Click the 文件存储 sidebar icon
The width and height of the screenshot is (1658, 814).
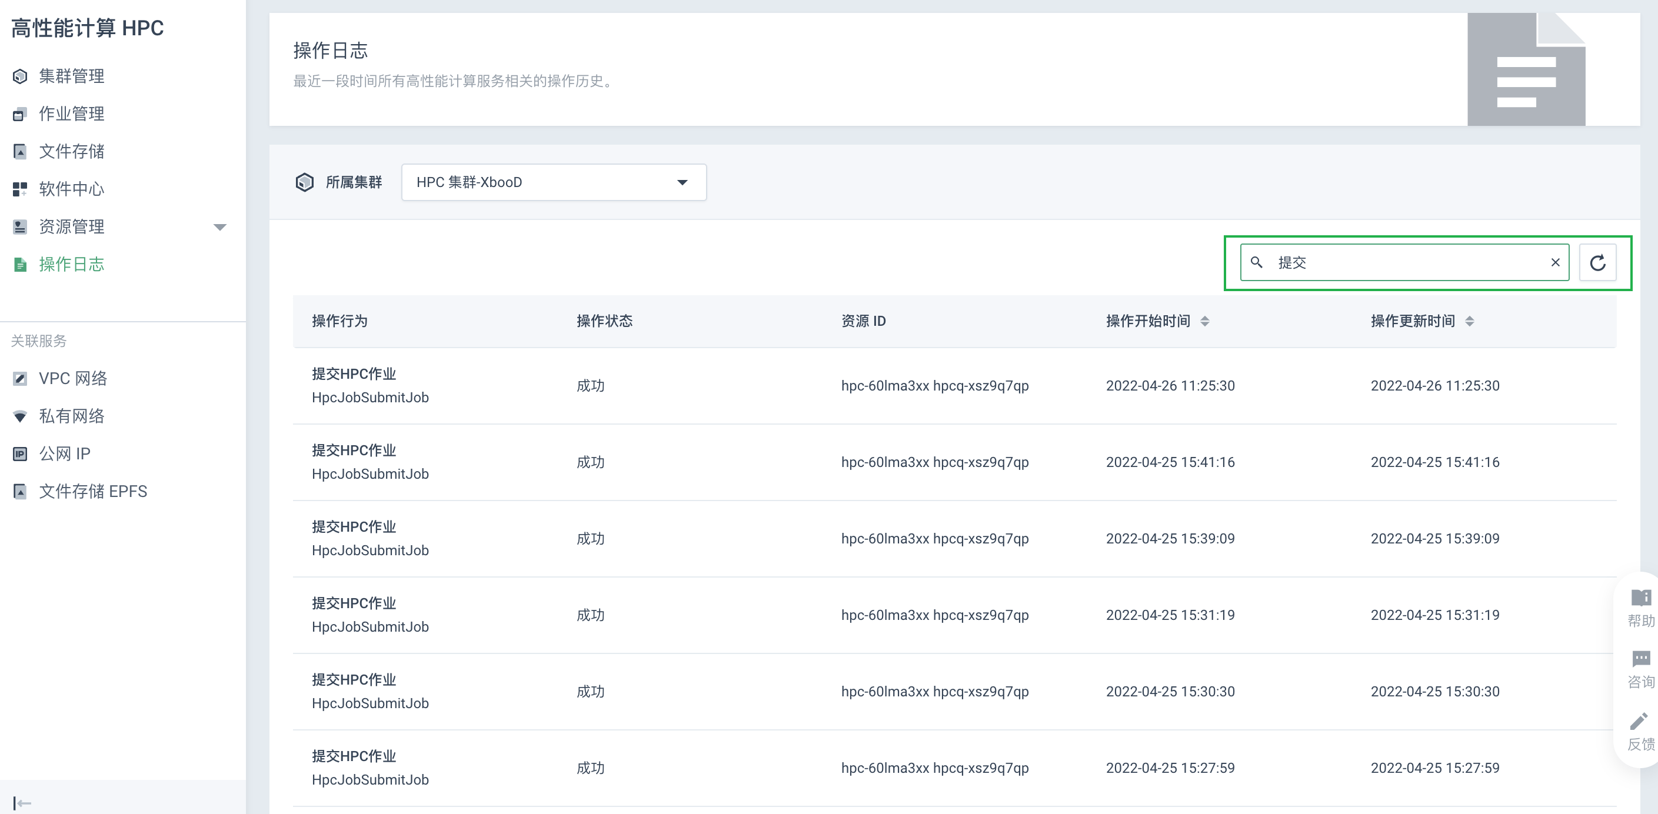[20, 152]
